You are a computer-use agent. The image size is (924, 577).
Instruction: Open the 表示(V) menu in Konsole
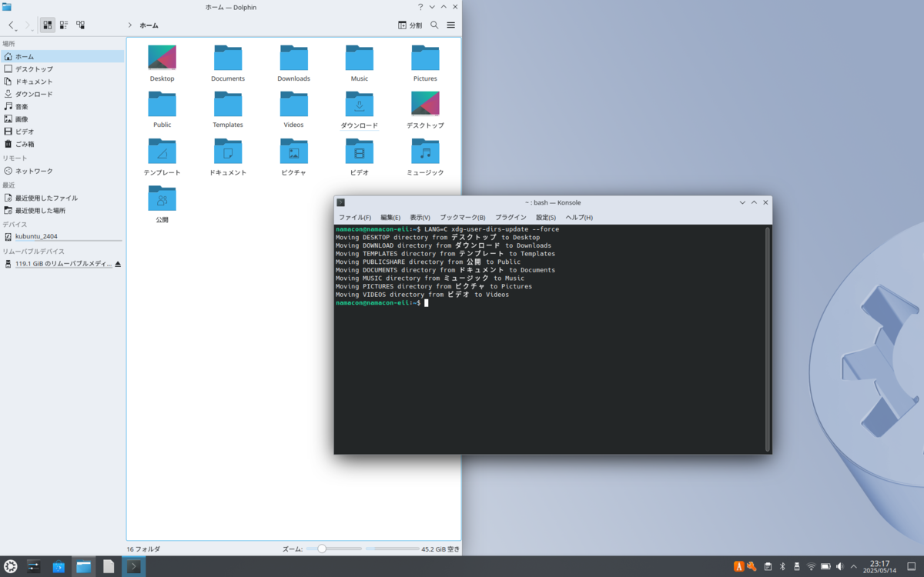pos(420,218)
